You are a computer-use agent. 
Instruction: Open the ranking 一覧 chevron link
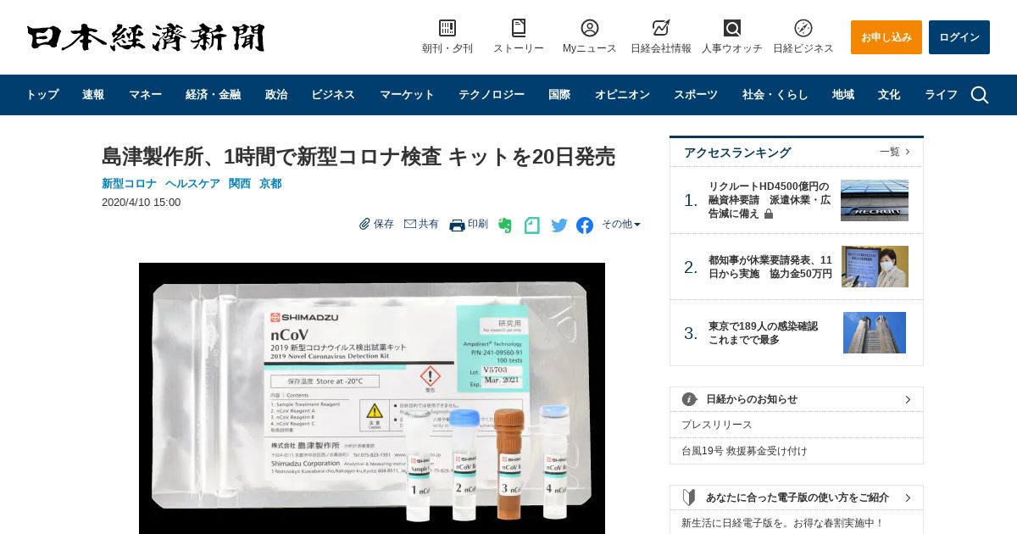coord(895,152)
